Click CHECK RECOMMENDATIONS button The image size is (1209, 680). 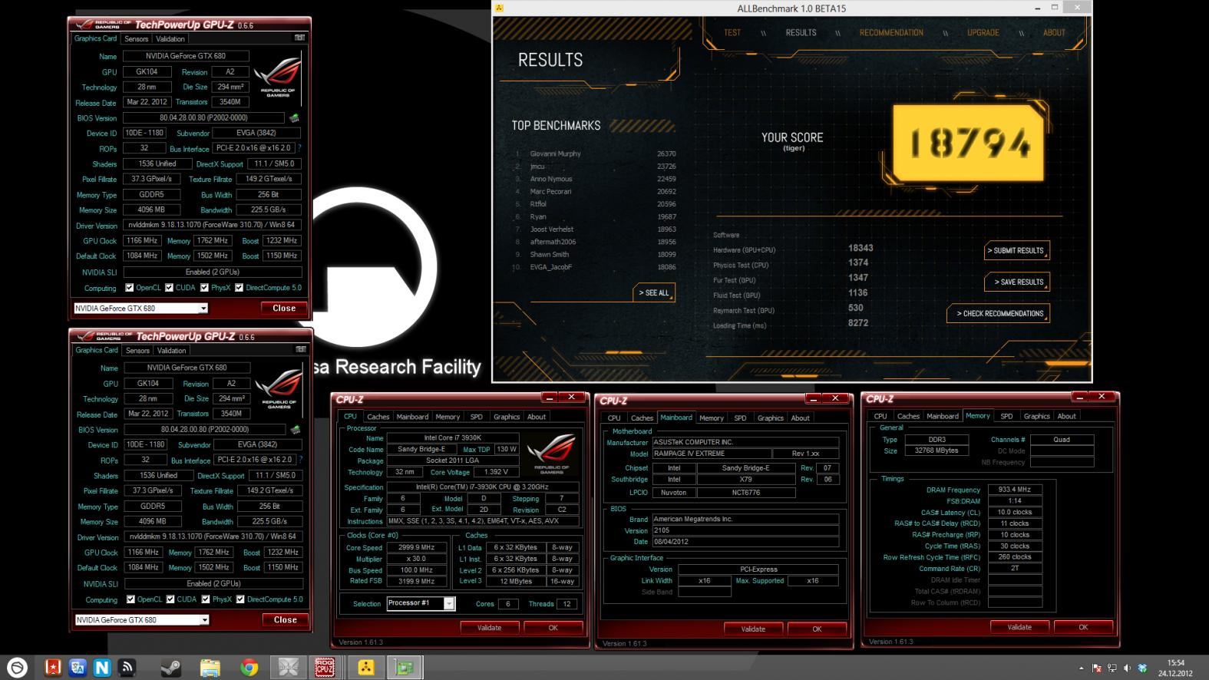(x=999, y=313)
